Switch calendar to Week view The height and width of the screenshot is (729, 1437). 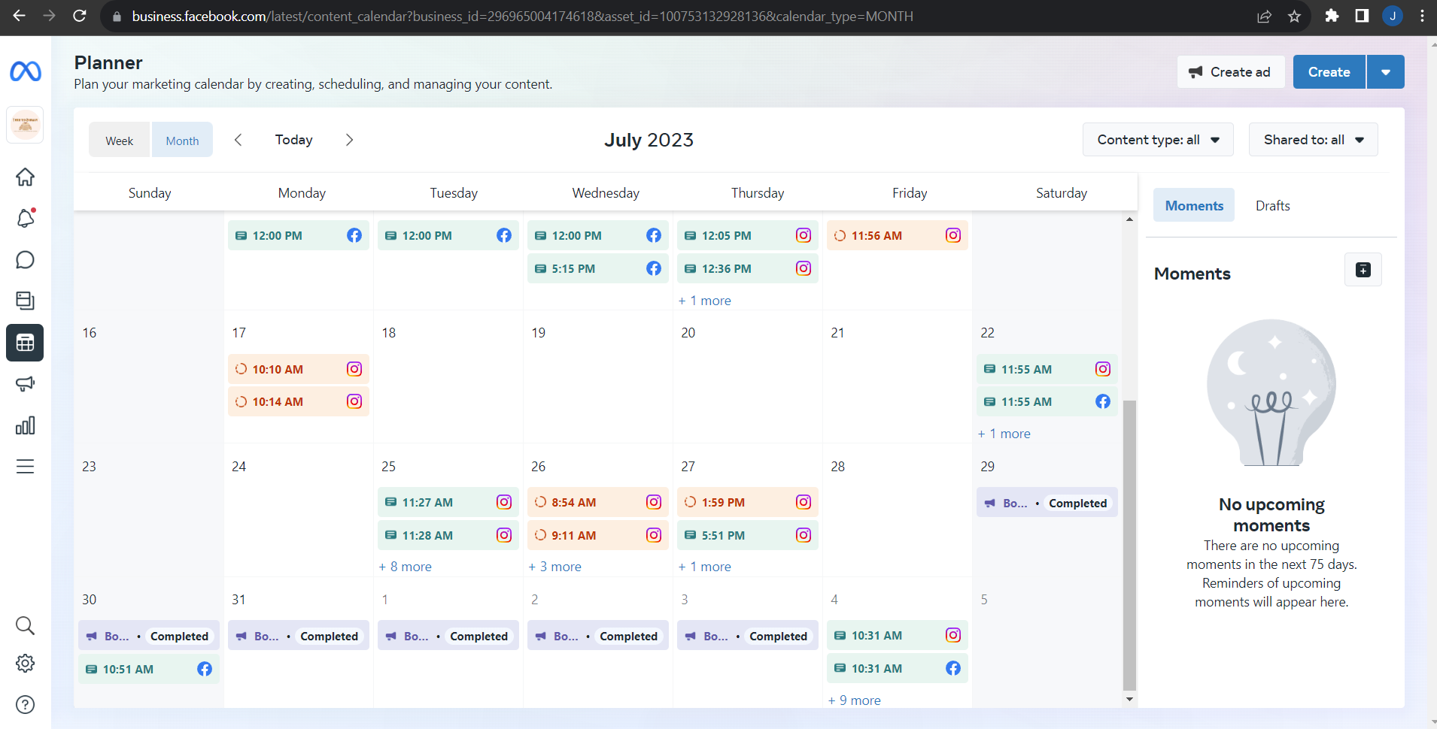click(x=120, y=141)
